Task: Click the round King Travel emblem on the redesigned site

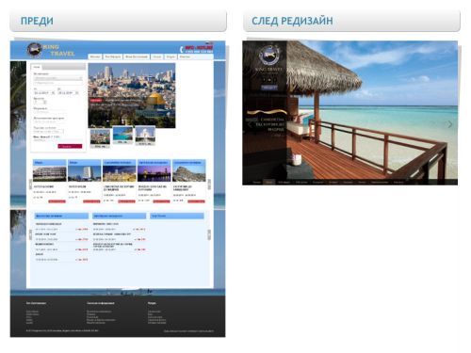Action: pyautogui.click(x=269, y=55)
